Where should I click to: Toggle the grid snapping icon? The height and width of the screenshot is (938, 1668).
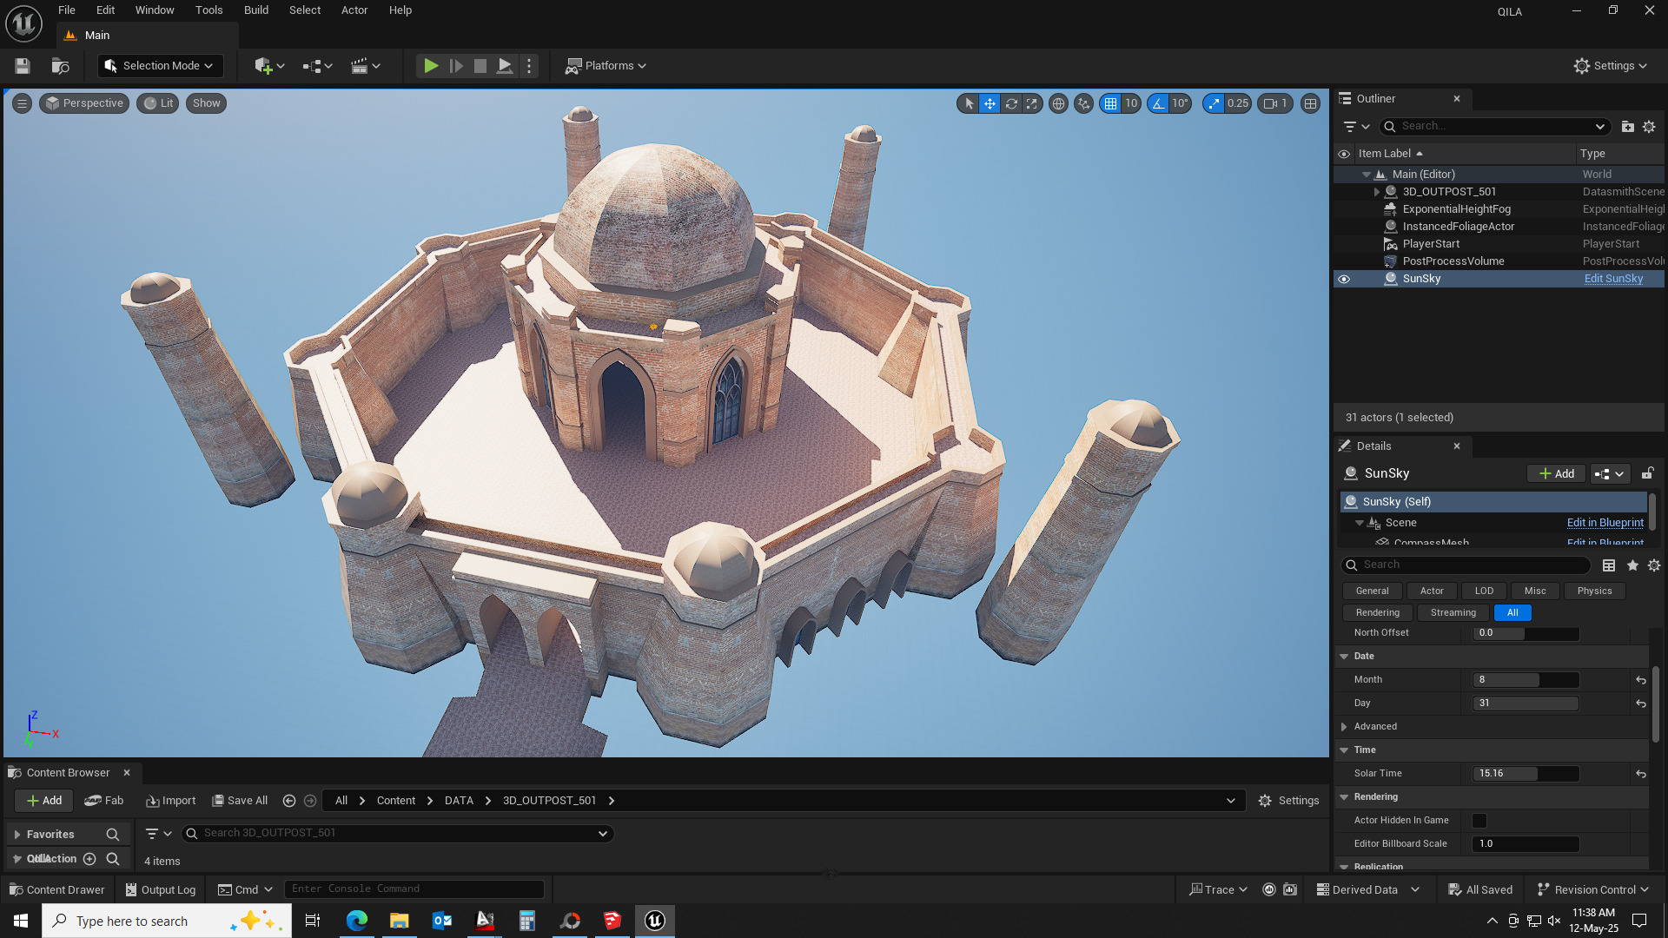(1110, 103)
